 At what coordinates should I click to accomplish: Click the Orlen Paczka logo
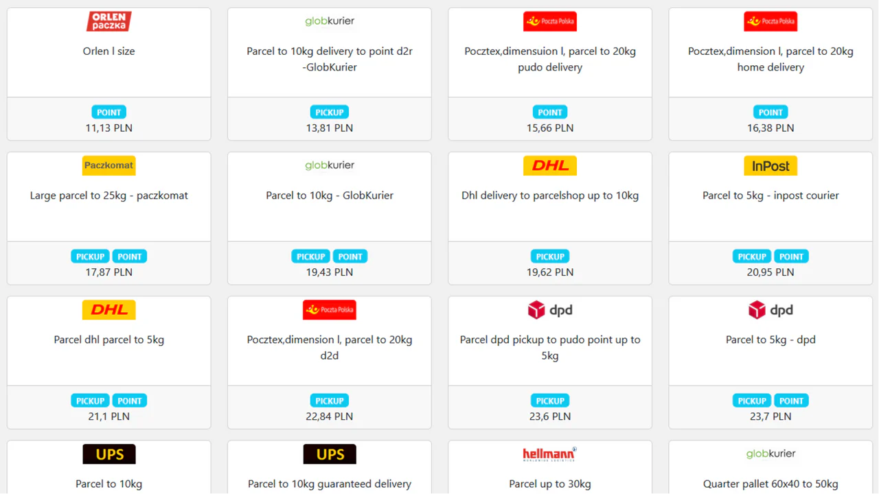pos(109,21)
